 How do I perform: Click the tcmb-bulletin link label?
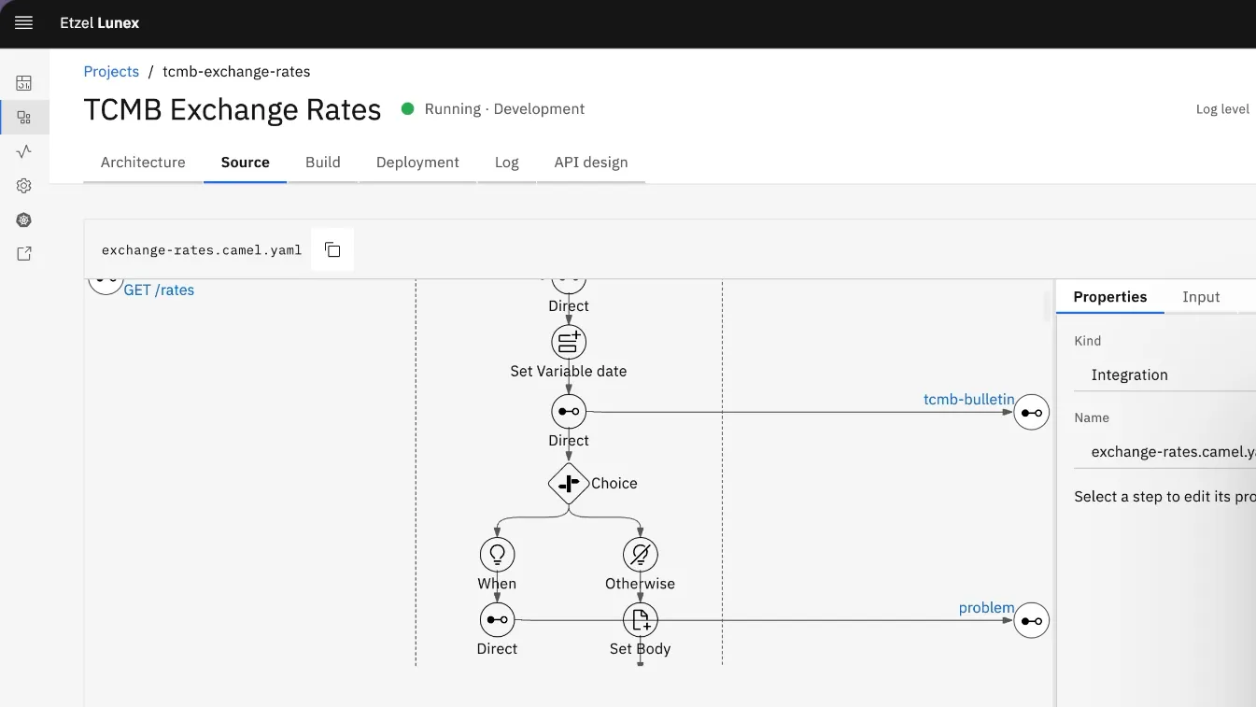click(x=969, y=400)
